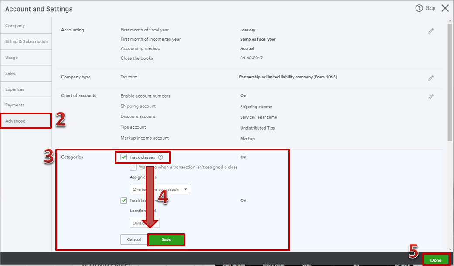Toggle the Track locations checkbox
This screenshot has width=454, height=266.
coord(123,200)
